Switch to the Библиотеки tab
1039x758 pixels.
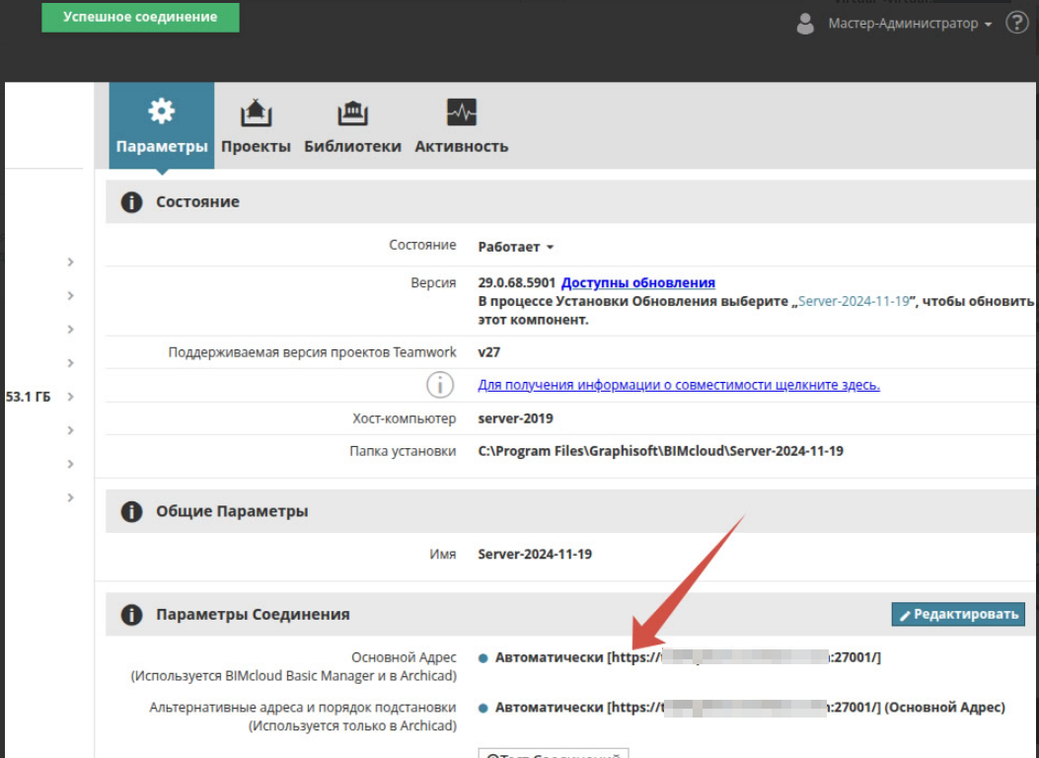(x=352, y=146)
